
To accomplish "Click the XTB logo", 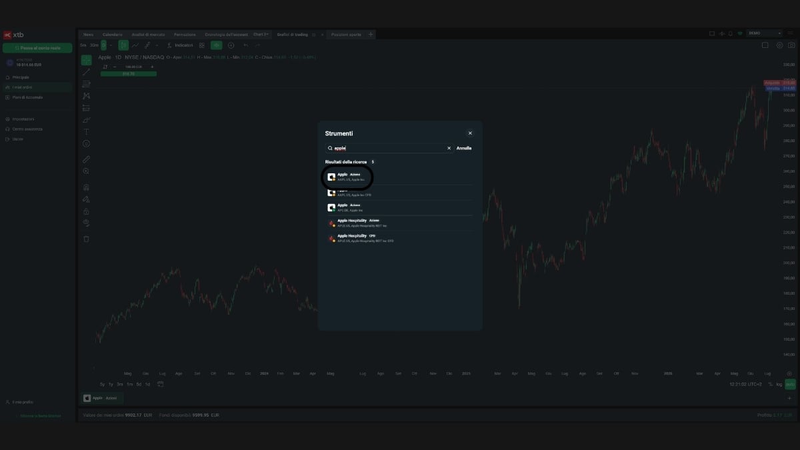I will [x=14, y=35].
